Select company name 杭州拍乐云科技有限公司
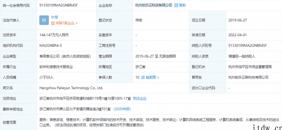282x130 pixels. (154, 5)
